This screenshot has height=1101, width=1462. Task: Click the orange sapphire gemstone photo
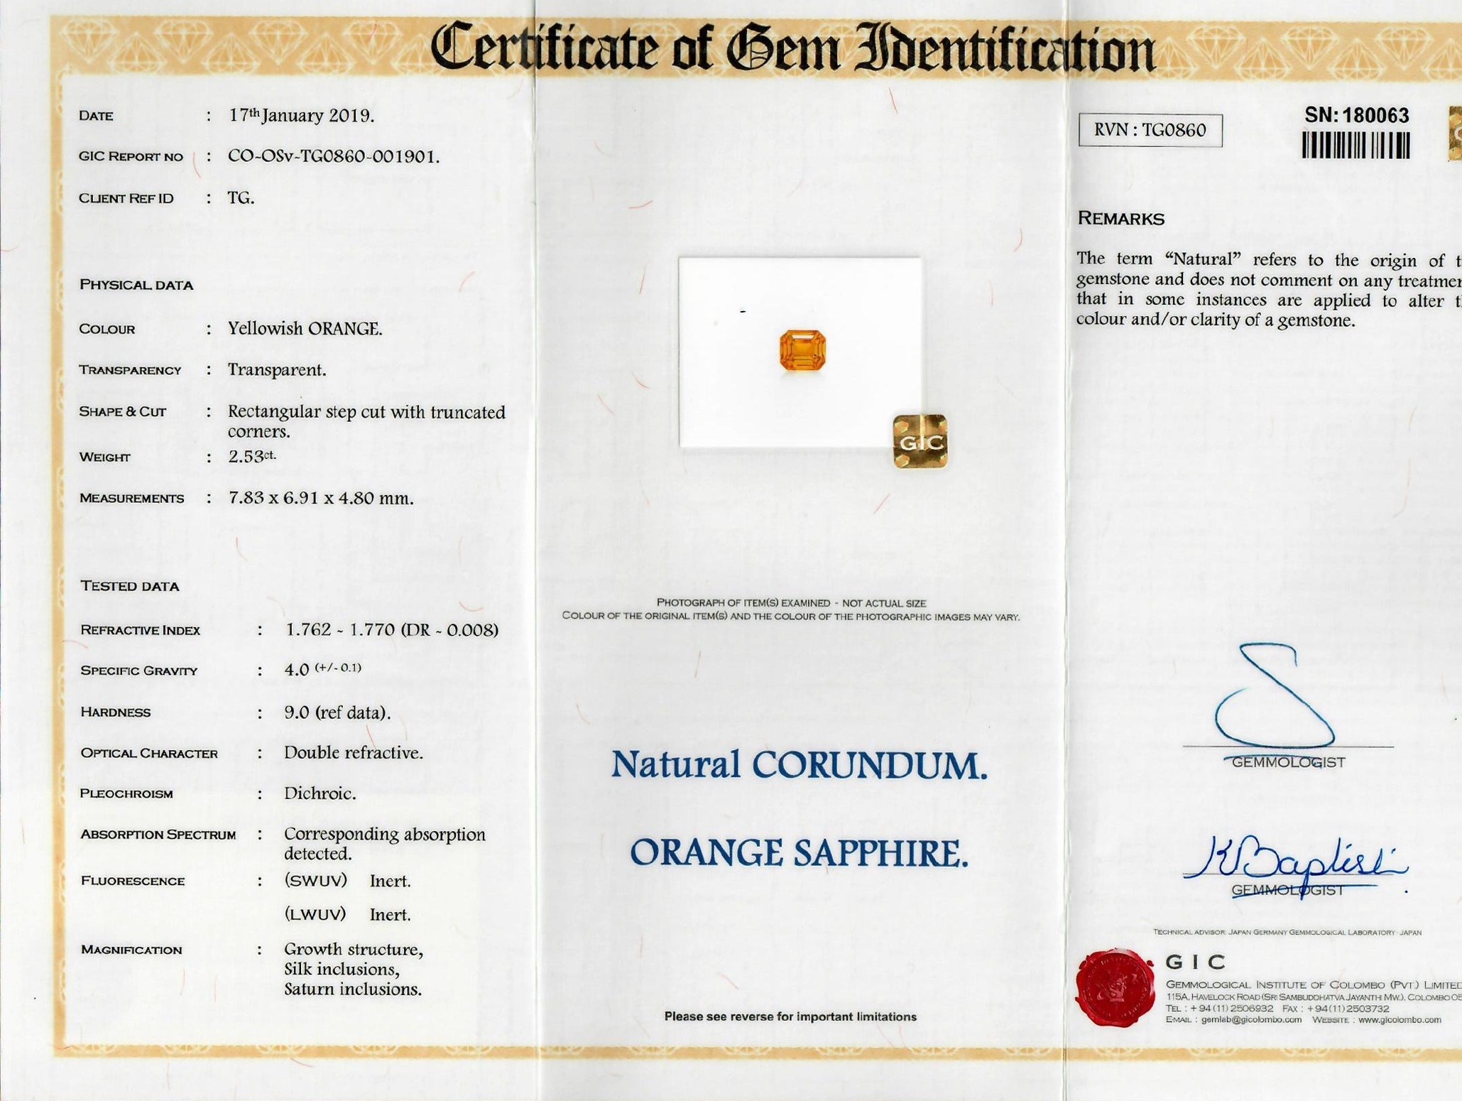point(802,349)
